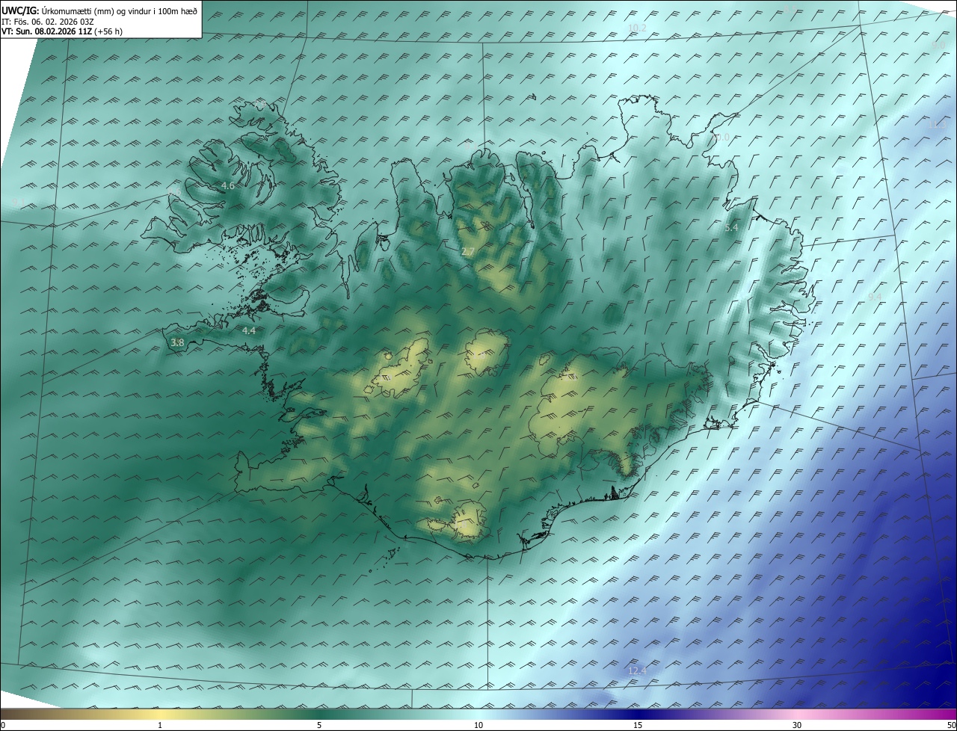Click the map value label "4.6"
957x731 pixels.
pyautogui.click(x=228, y=185)
